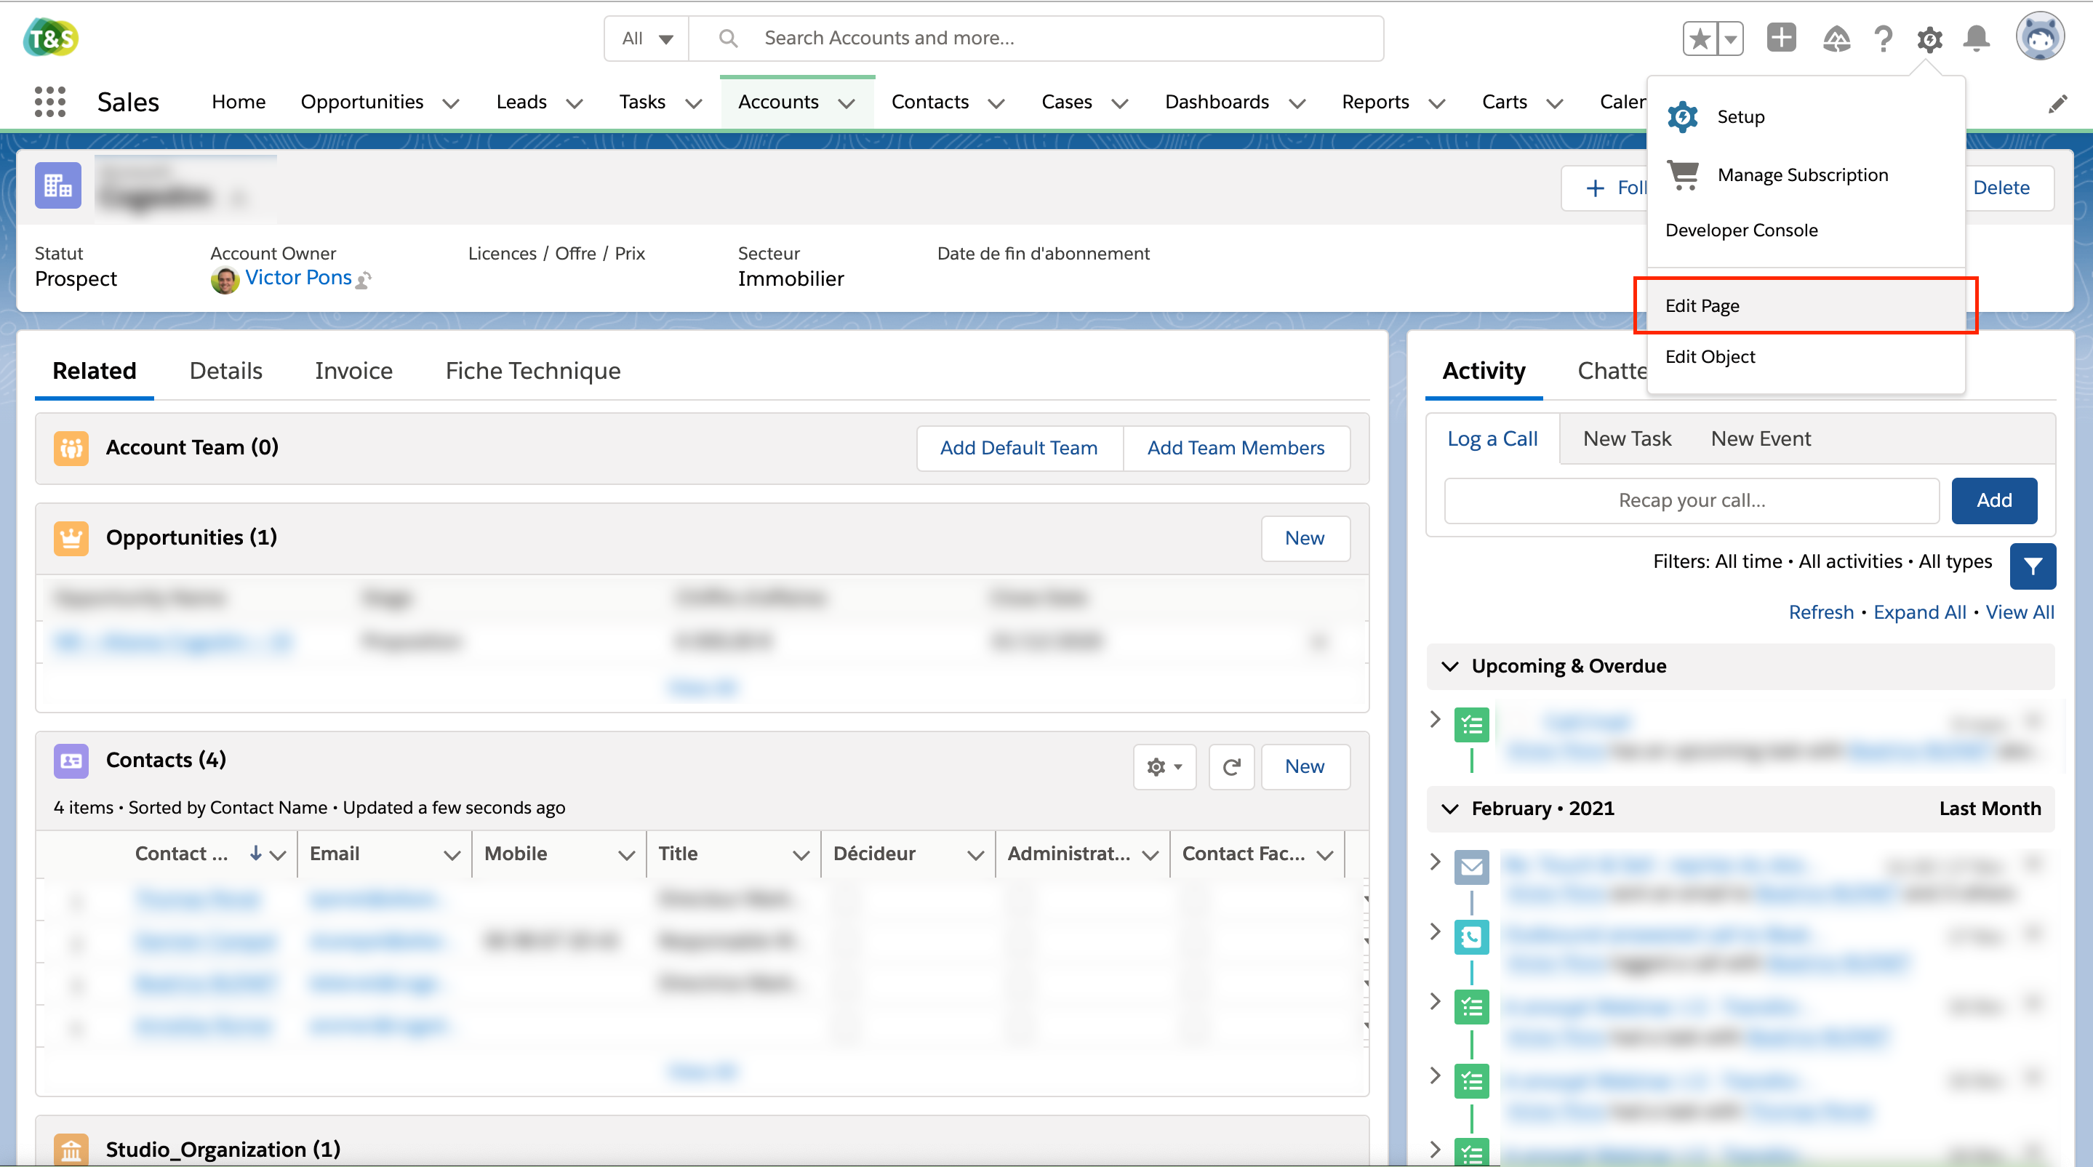Click the Add call button
Screen dimensions: 2093x1167
pyautogui.click(x=1994, y=500)
